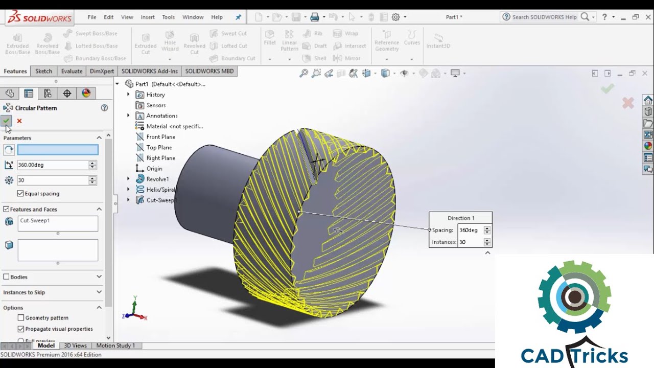Image resolution: width=654 pixels, height=368 pixels.
Task: Open the File menu
Action: tap(92, 17)
